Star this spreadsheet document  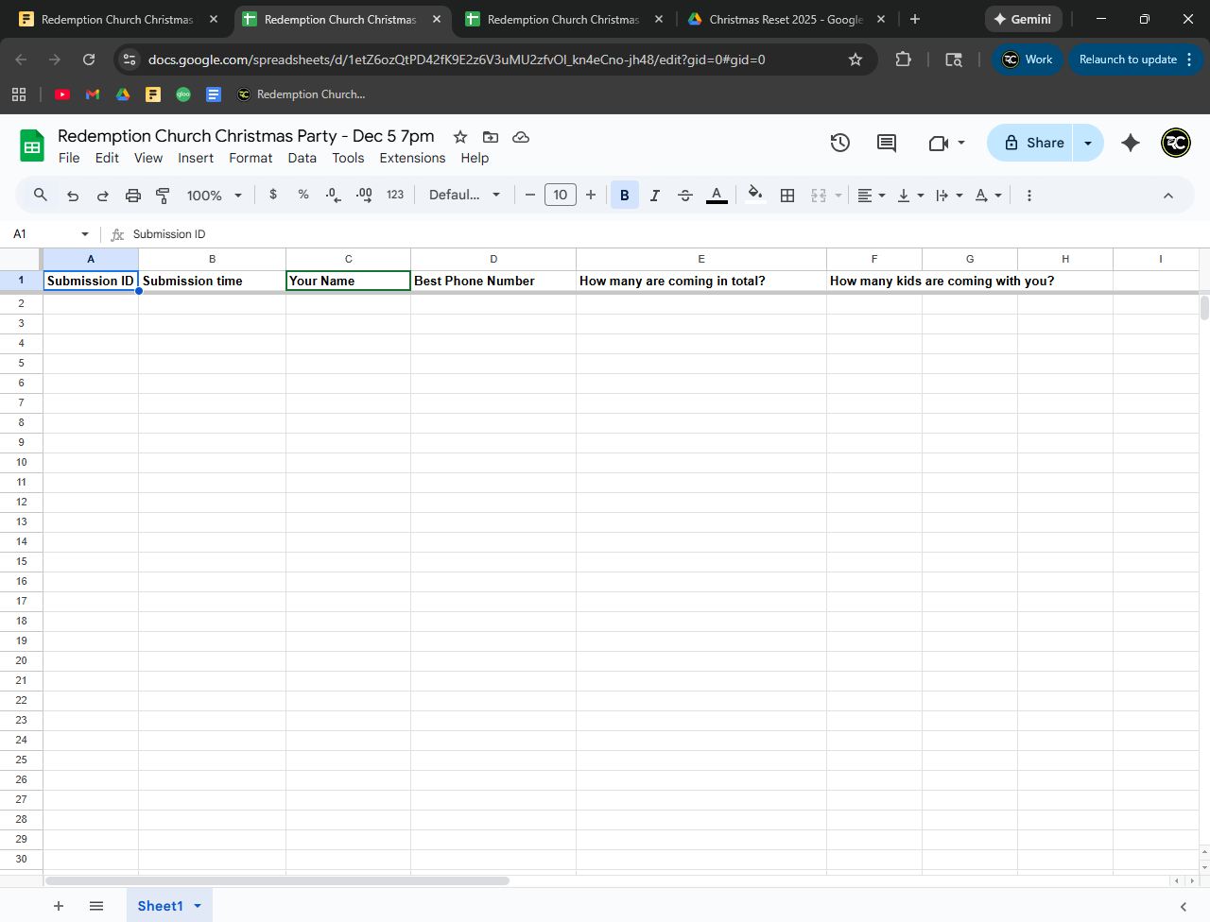coord(460,137)
